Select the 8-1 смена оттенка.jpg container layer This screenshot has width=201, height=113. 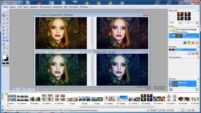click(x=184, y=31)
